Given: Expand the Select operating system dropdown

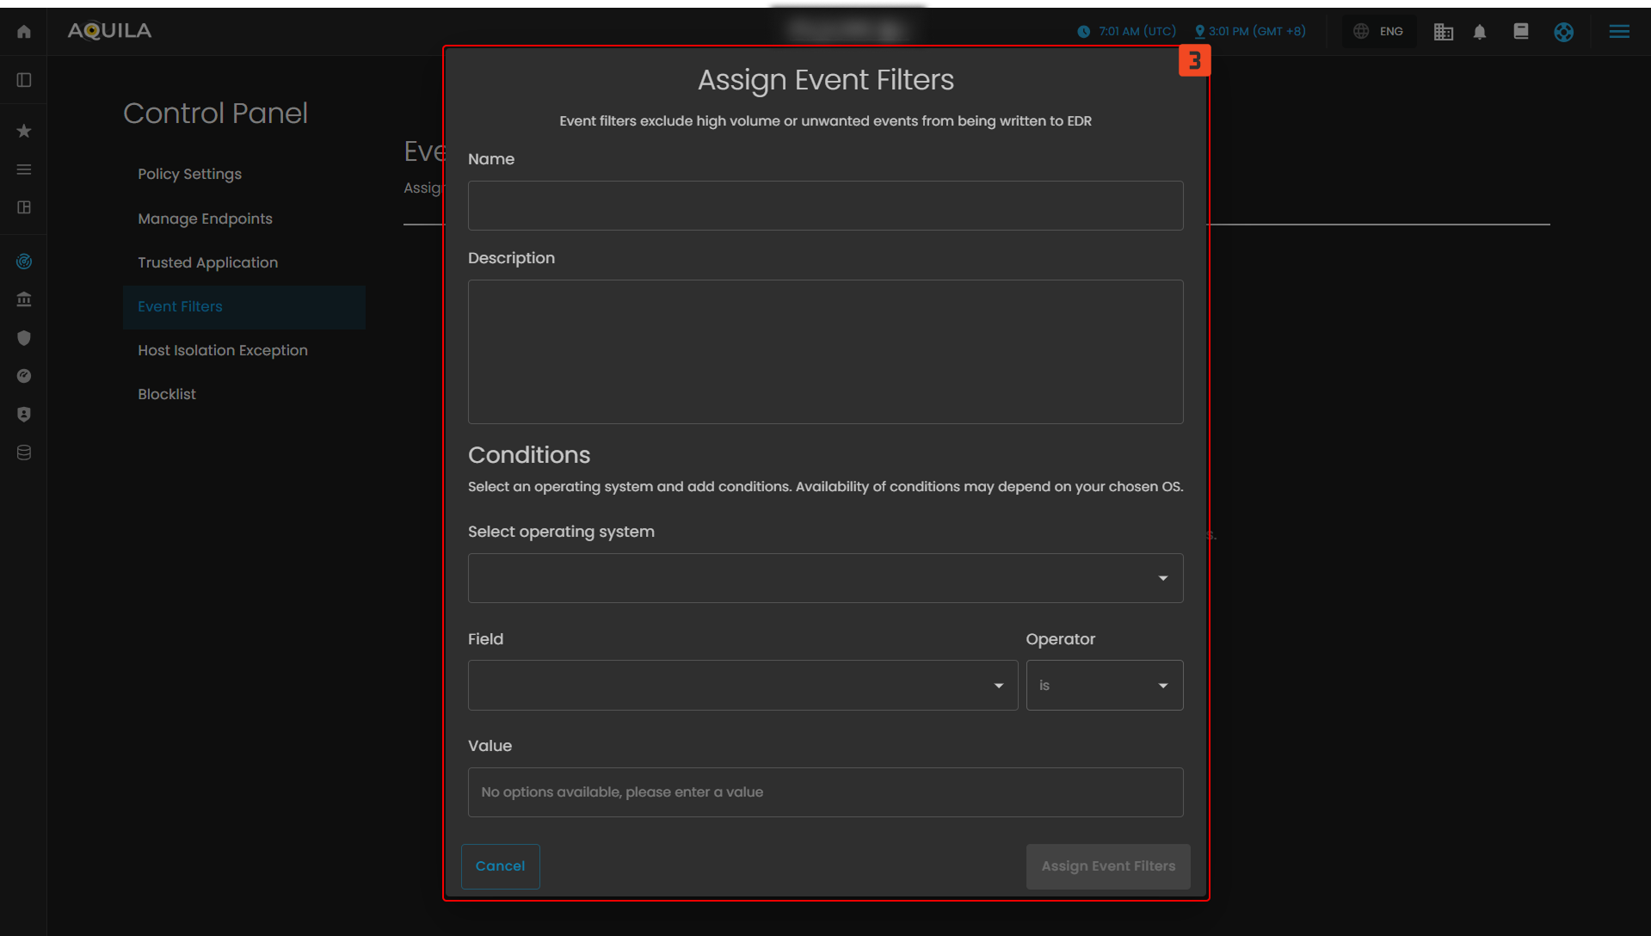Looking at the screenshot, I should [825, 578].
